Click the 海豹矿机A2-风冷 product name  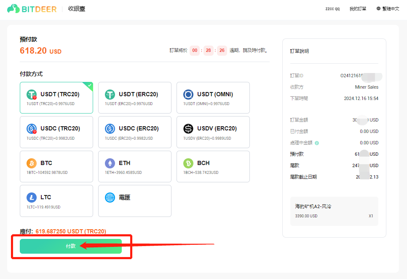[x=313, y=206]
